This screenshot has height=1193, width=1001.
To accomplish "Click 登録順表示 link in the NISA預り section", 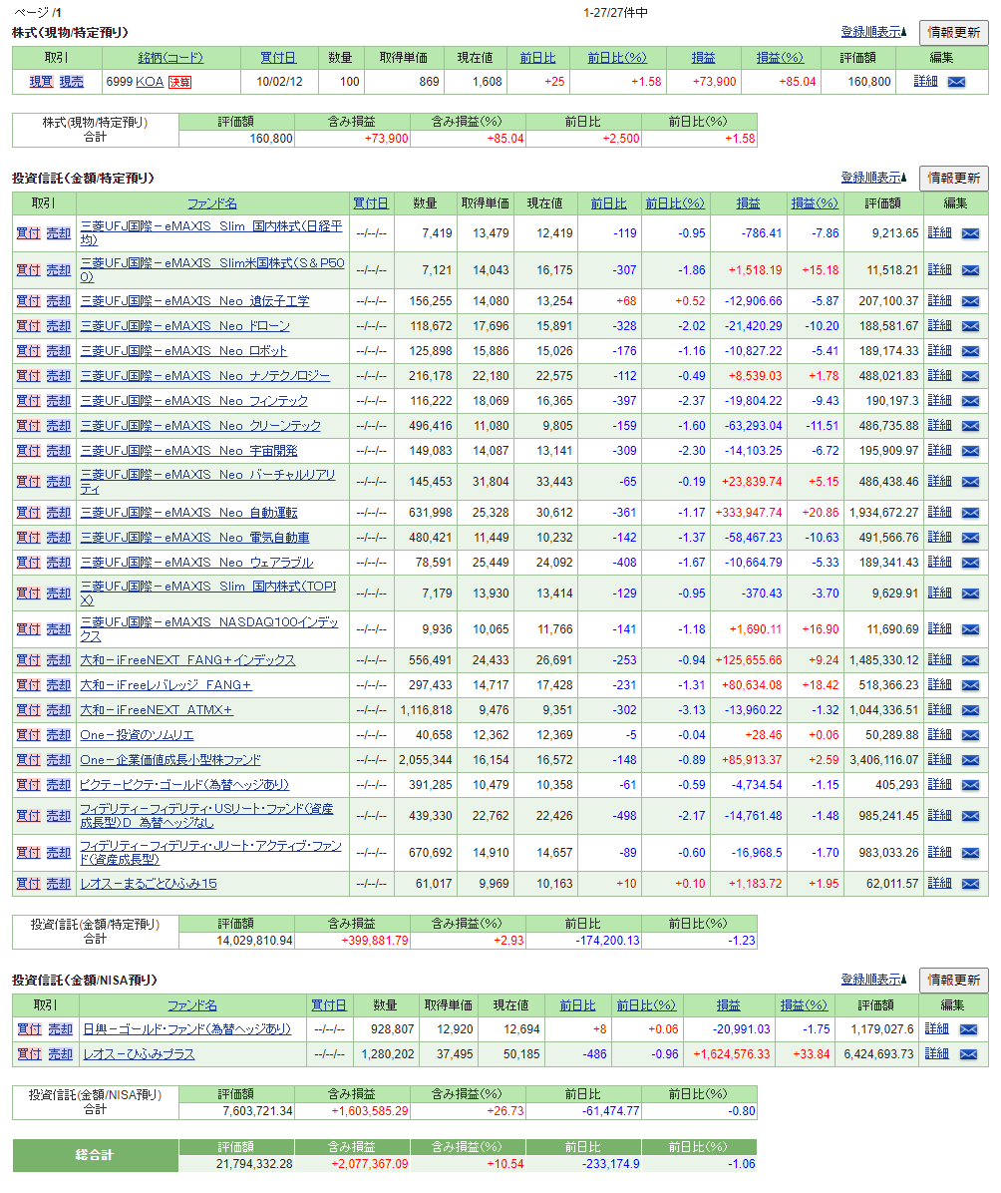I will [x=873, y=980].
